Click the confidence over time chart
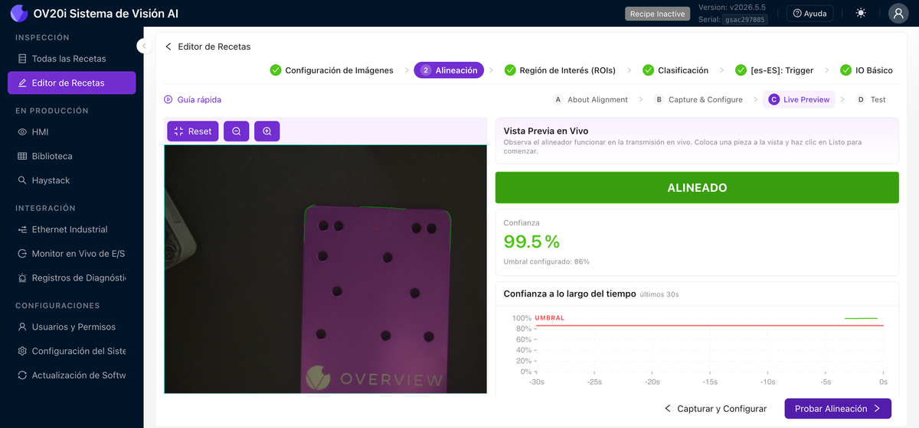 (697, 348)
